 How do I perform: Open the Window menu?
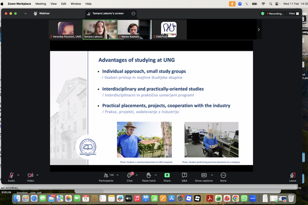tap(76, 4)
